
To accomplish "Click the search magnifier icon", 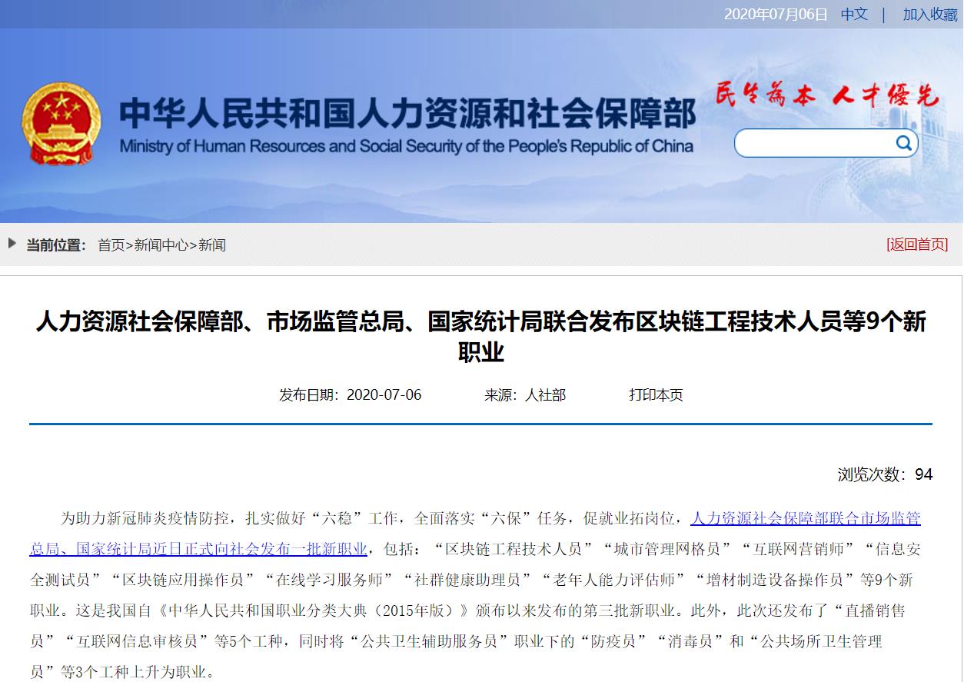I will pyautogui.click(x=902, y=143).
